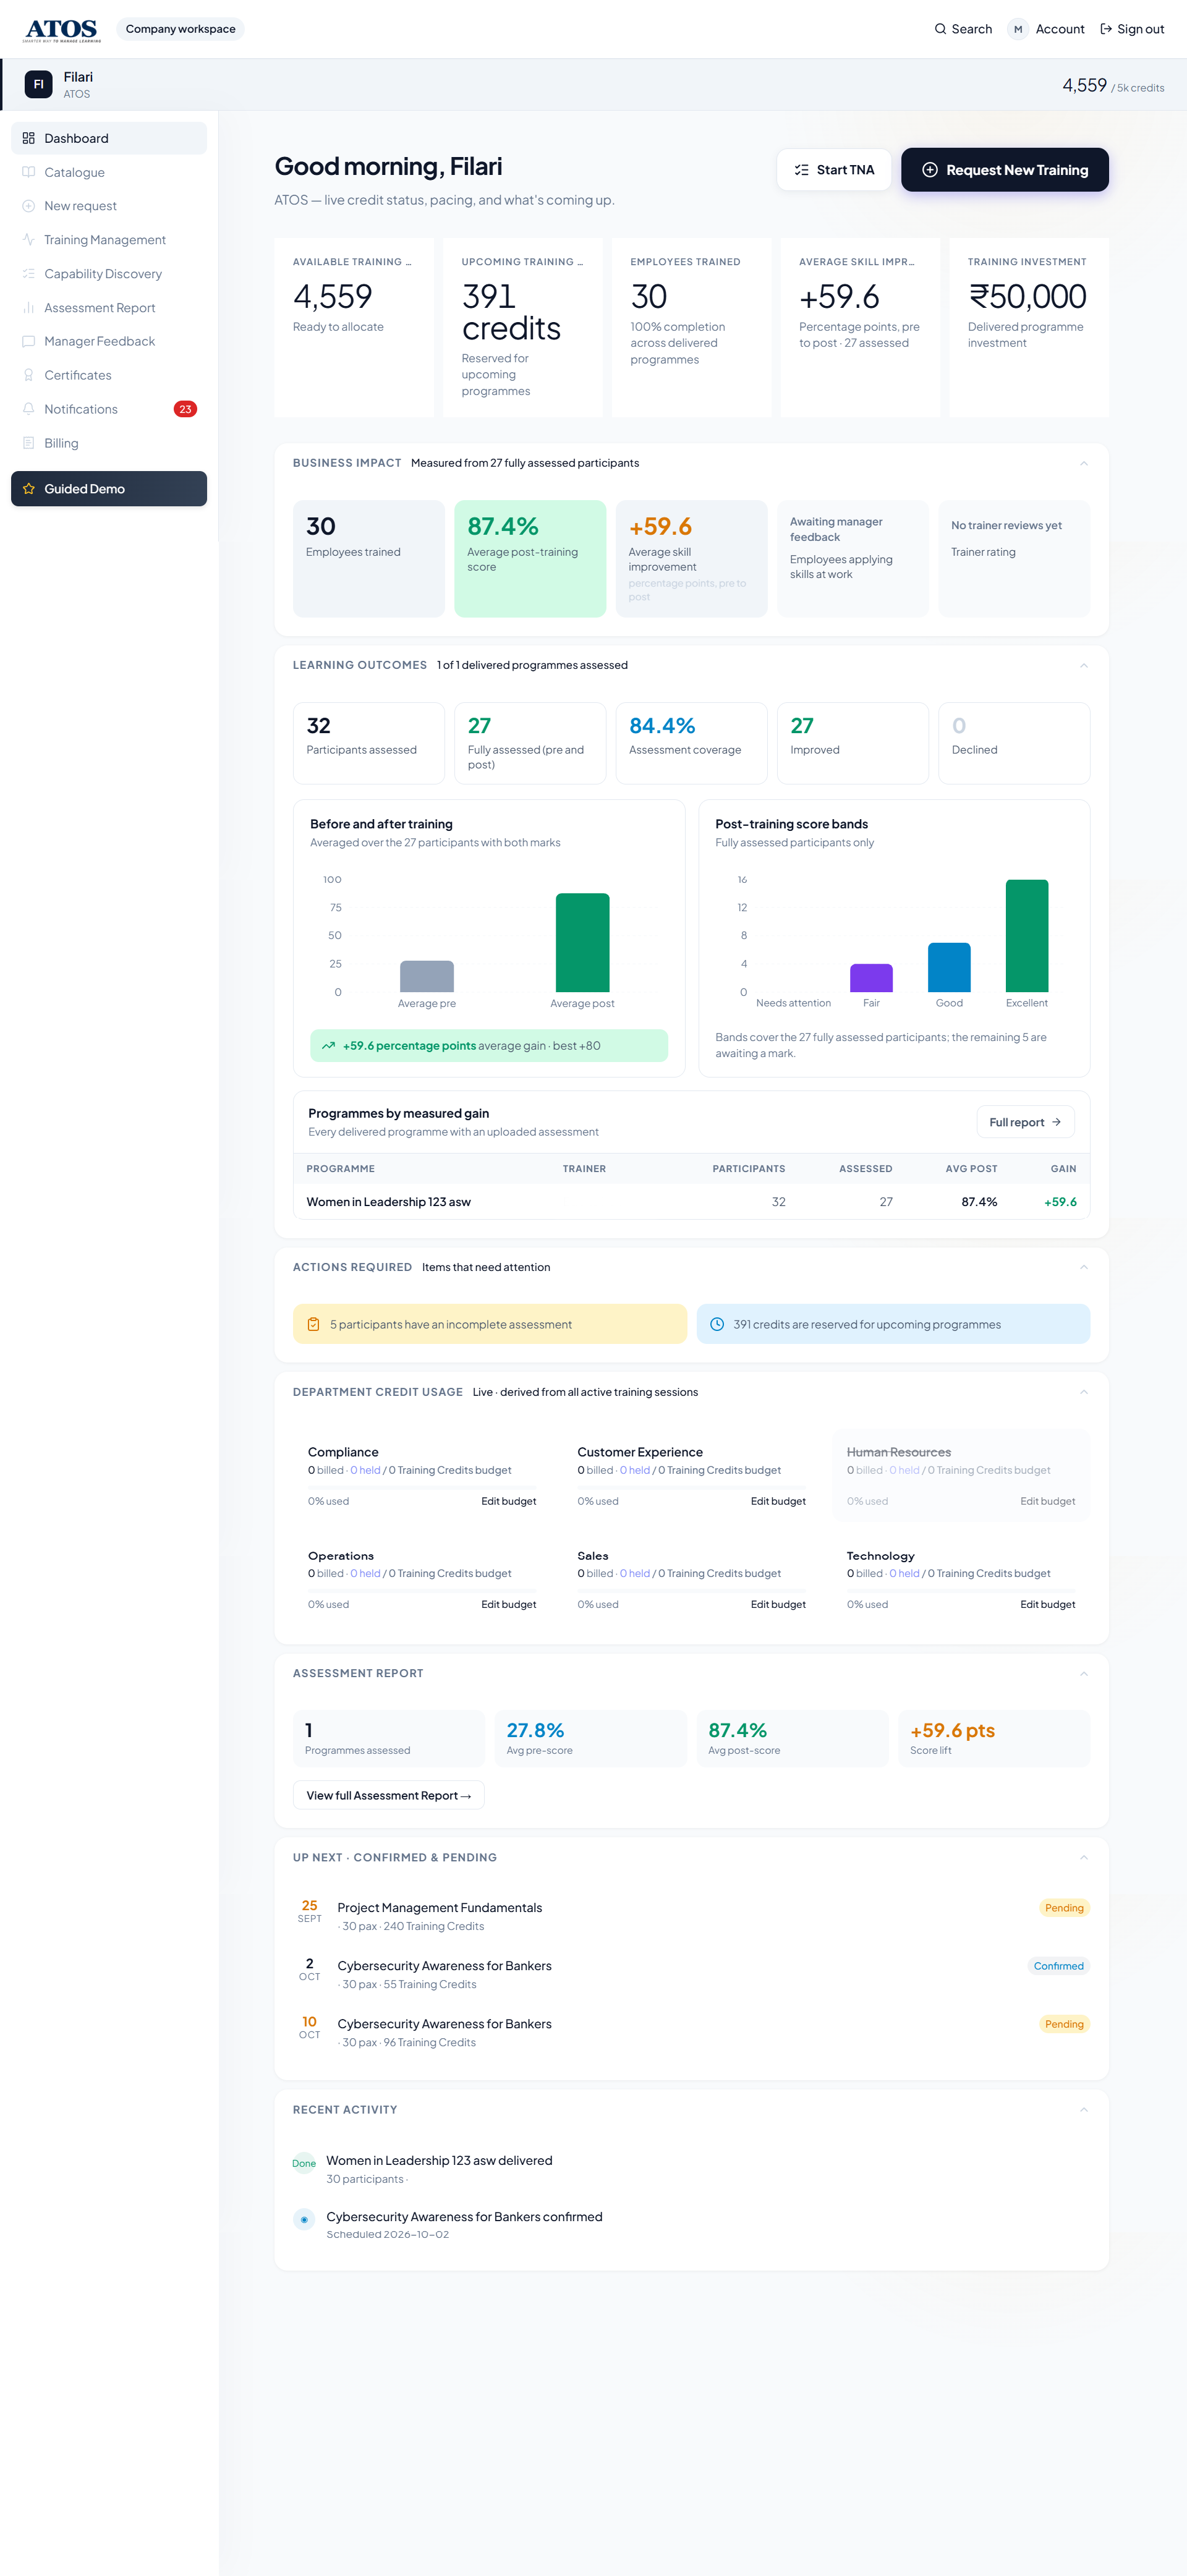Screen dimensions: 1187x2576
Task: Click the 4,559 / 5k credits counter in header
Action: 1113,86
